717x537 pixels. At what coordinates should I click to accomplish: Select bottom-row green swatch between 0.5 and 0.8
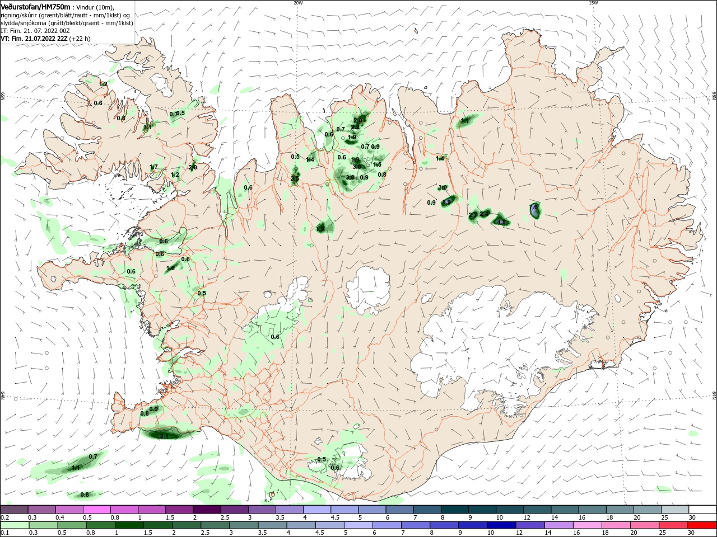point(73,525)
